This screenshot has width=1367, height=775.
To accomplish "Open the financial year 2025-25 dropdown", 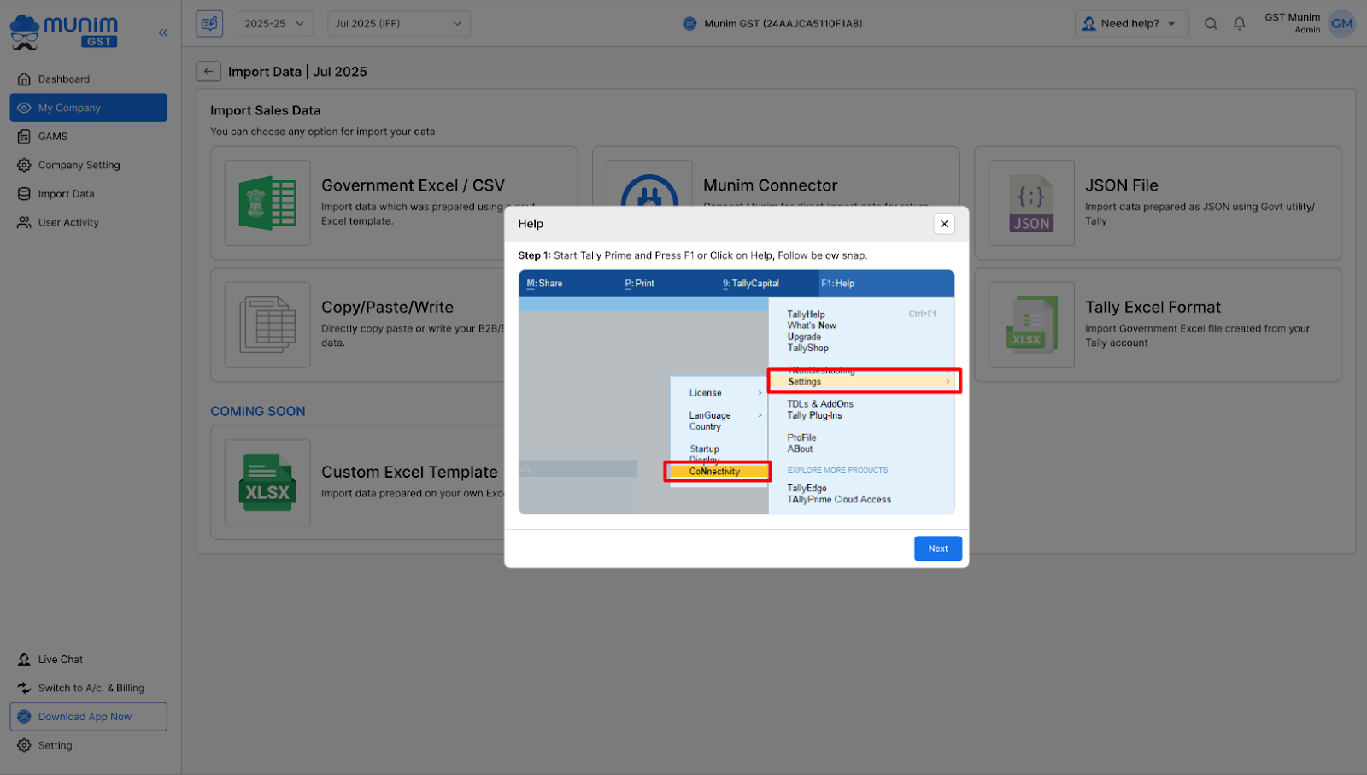I will coord(274,24).
